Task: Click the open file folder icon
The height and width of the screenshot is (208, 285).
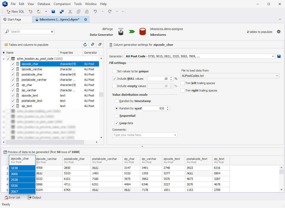Action: 39,12
